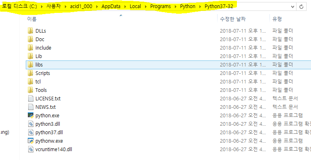The height and width of the screenshot is (160, 311).
Task: Sort by 유형 column header
Action: tap(277, 19)
